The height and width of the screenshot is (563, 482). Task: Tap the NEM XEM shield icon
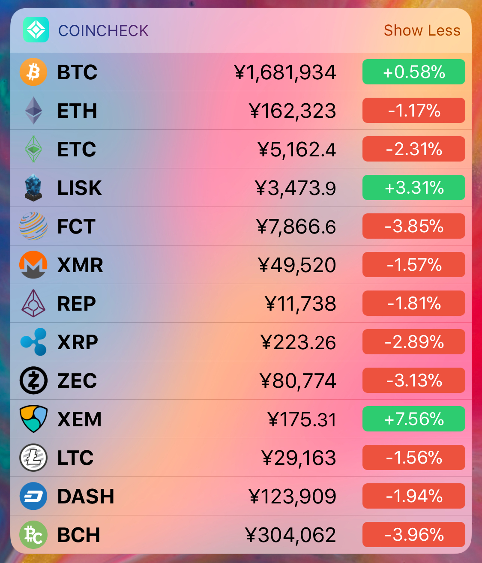coord(33,419)
